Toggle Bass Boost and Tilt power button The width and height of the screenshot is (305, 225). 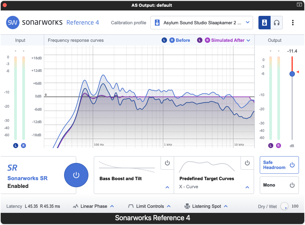(167, 163)
